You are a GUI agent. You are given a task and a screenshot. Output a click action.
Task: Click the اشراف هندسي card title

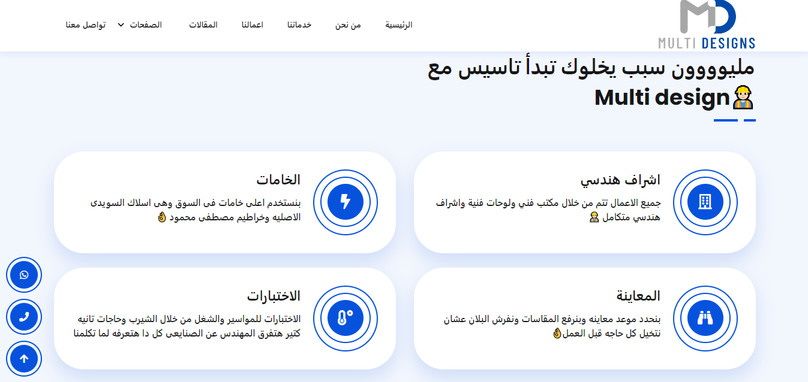620,180
